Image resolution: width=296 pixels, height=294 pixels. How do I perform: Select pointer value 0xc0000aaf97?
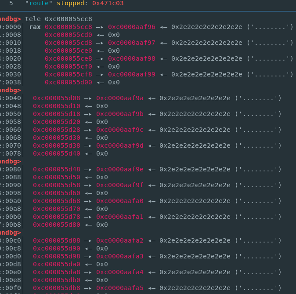[132, 43]
